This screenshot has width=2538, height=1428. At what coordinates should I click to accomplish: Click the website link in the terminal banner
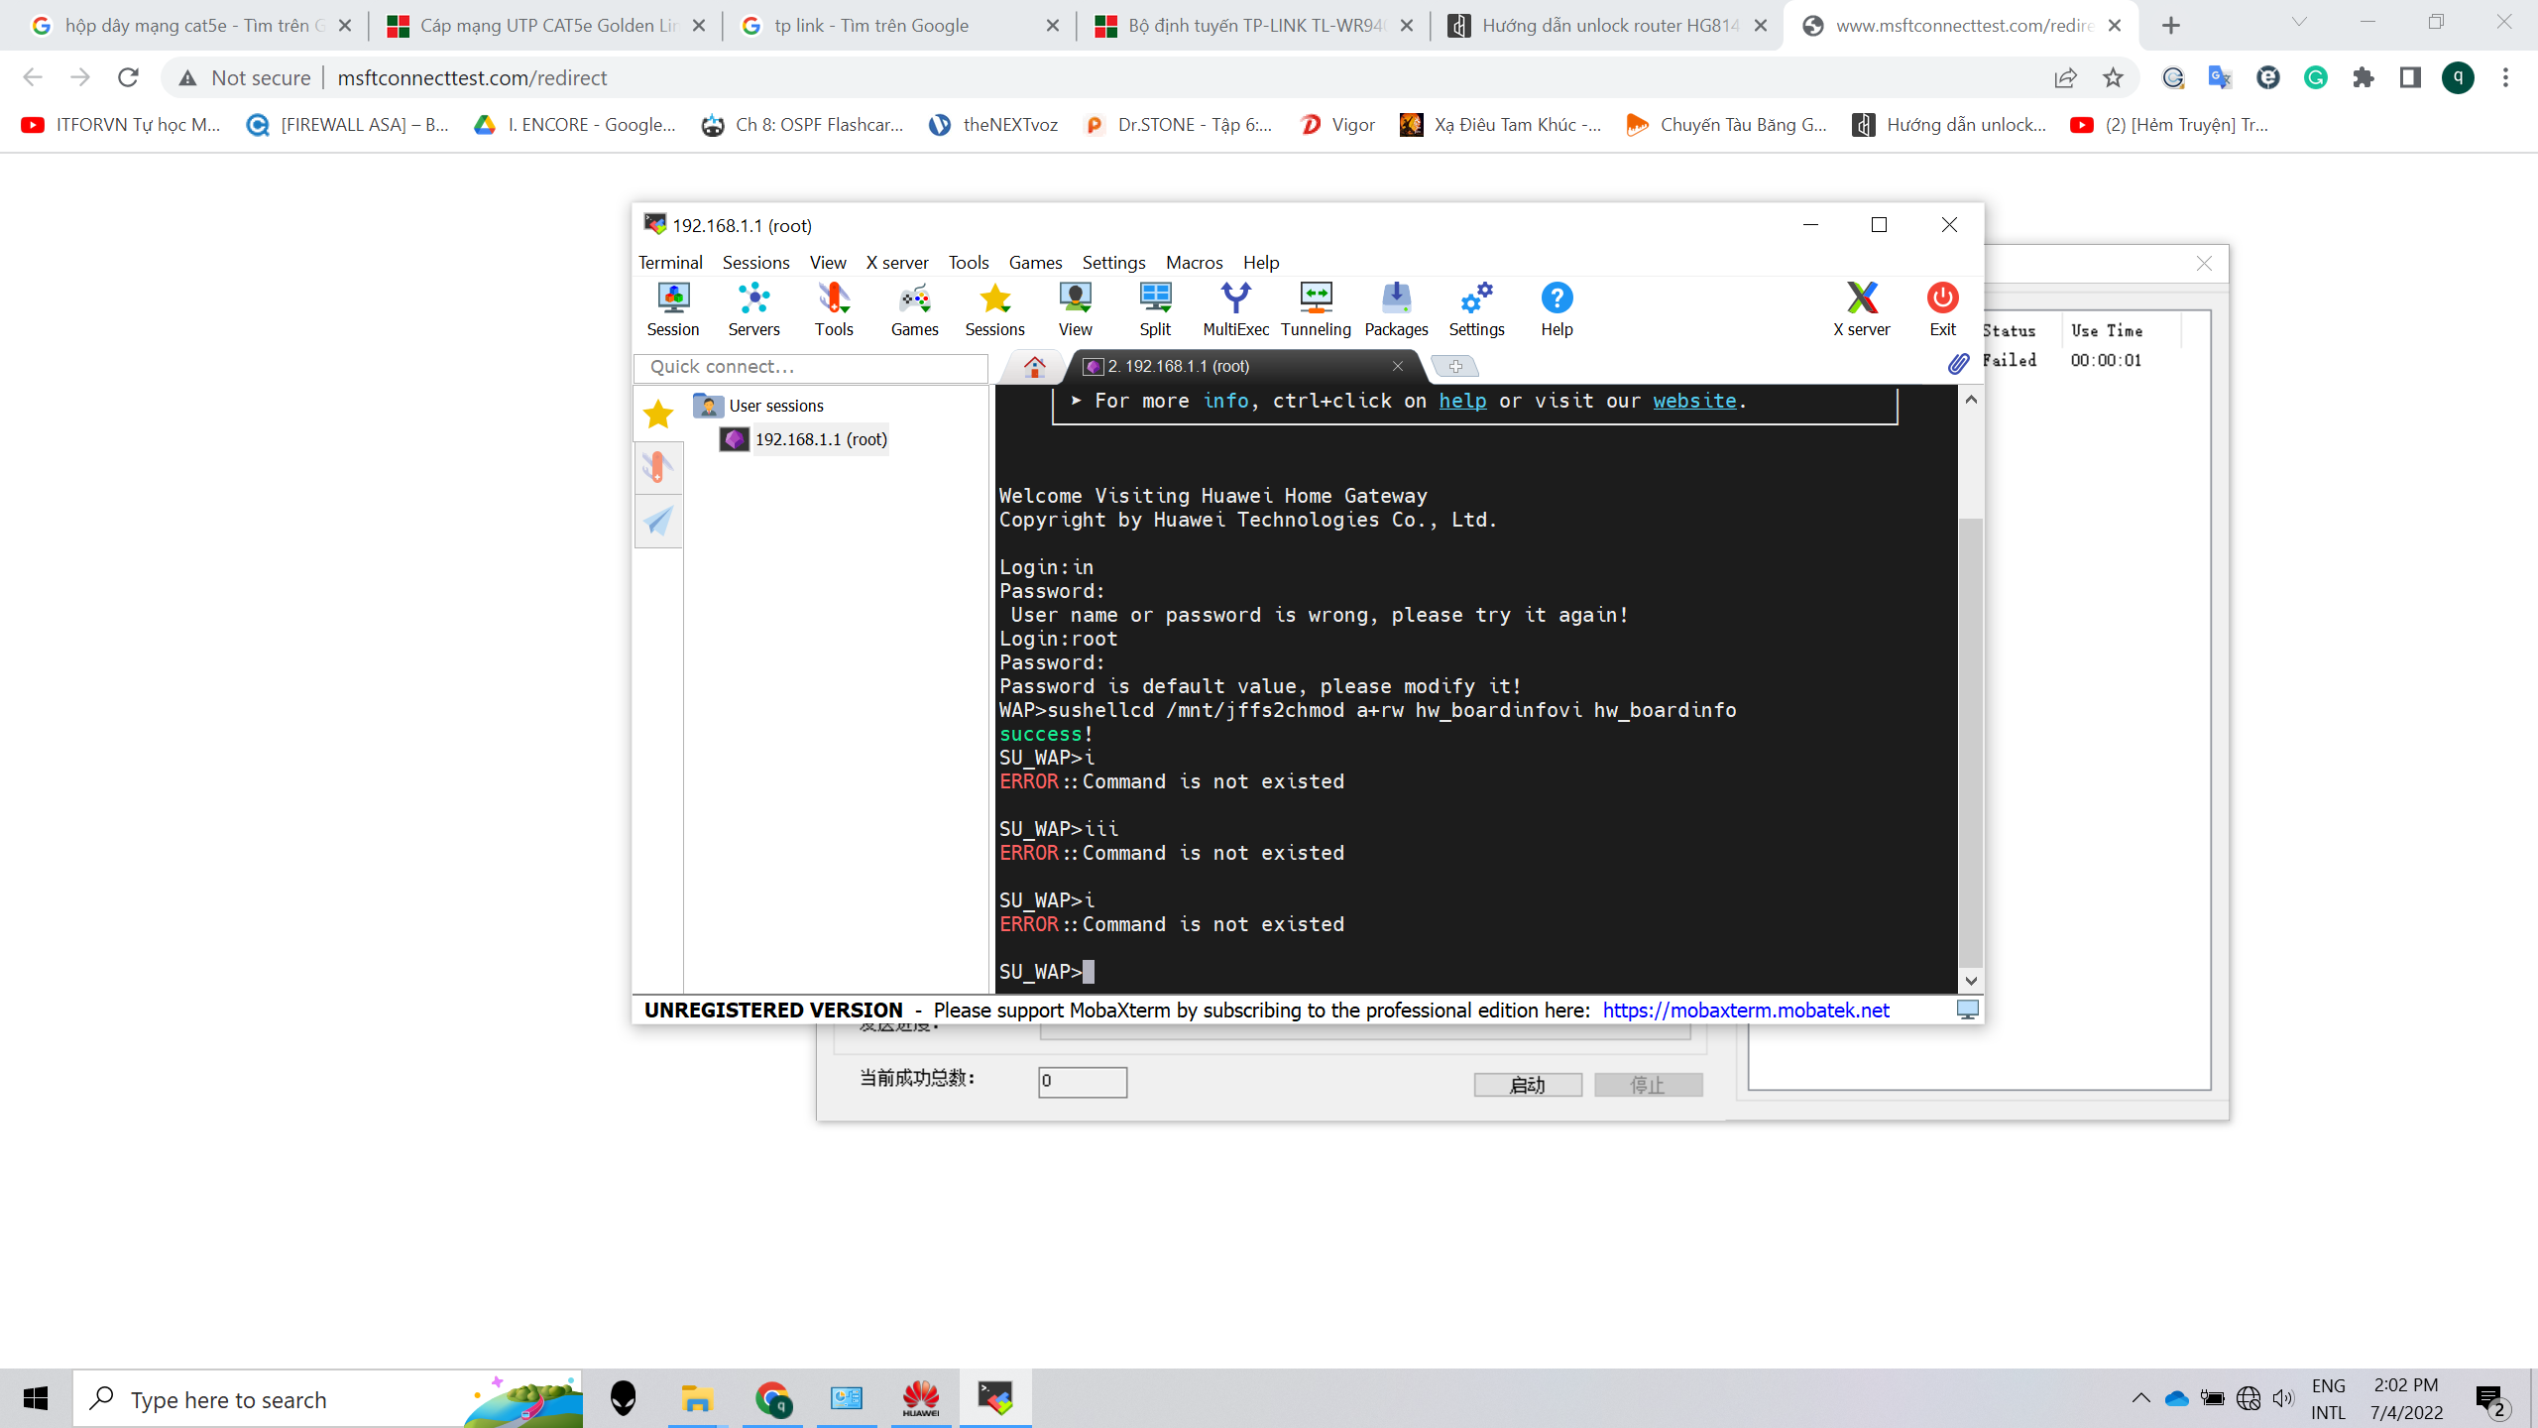[x=1694, y=401]
